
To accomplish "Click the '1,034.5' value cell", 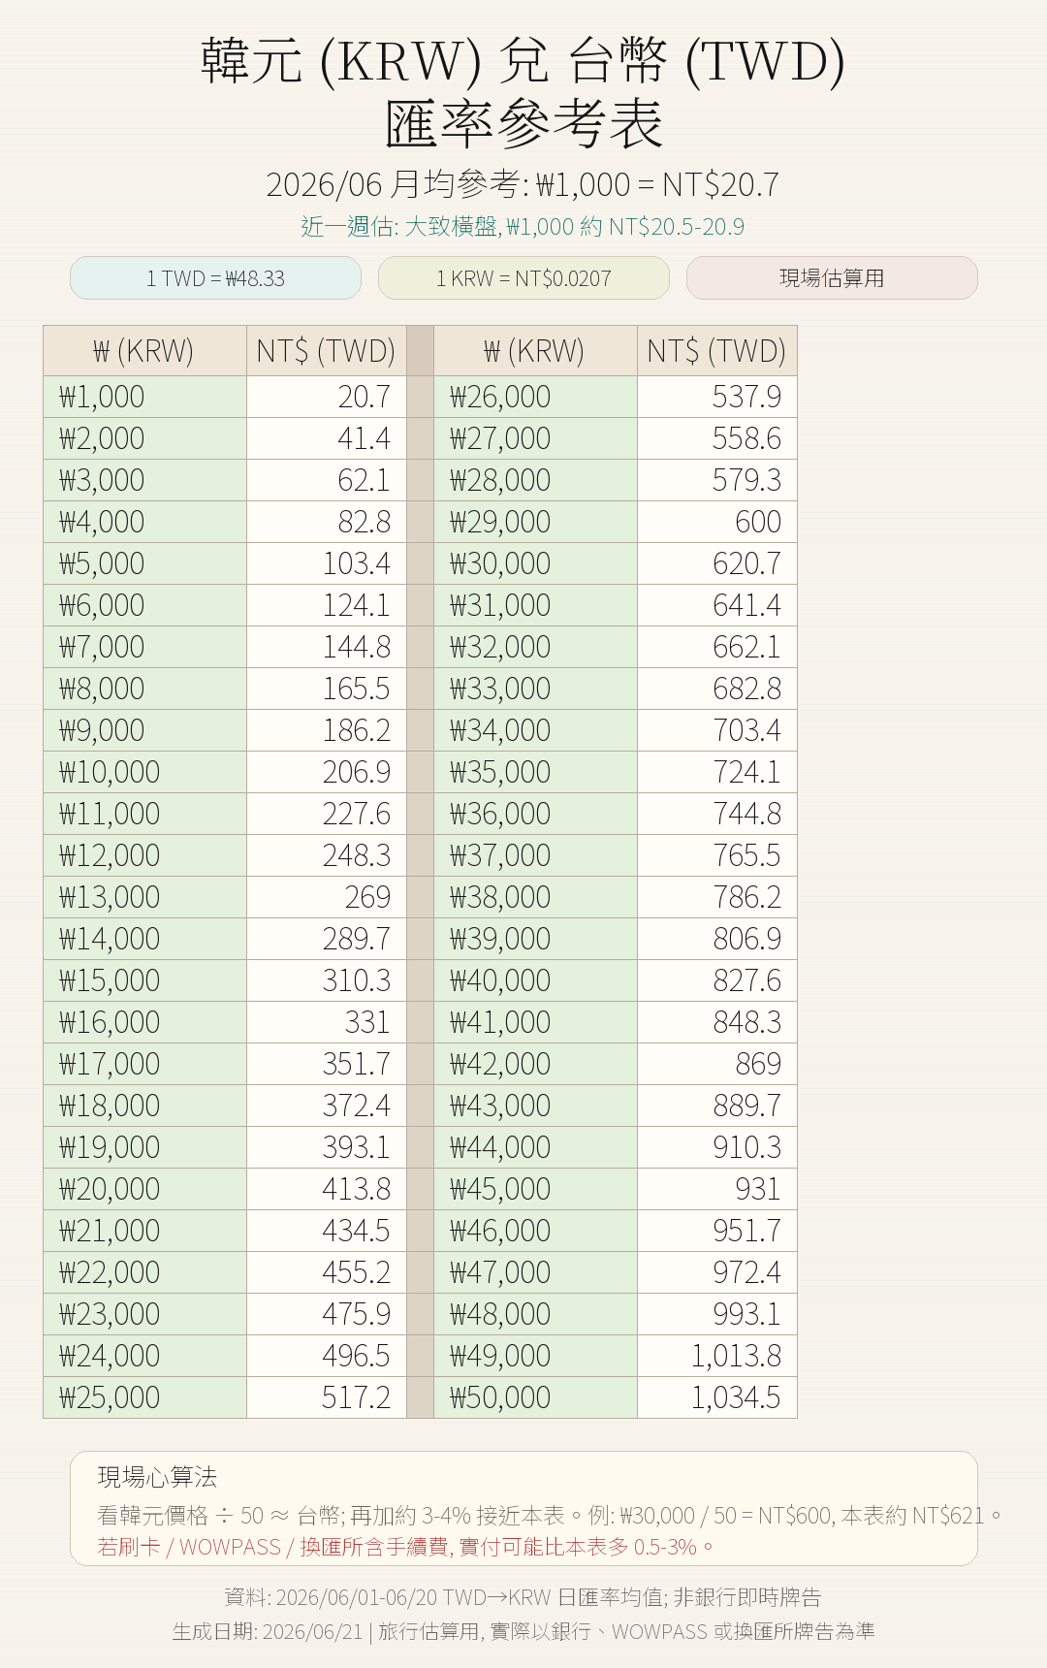I will point(716,1397).
